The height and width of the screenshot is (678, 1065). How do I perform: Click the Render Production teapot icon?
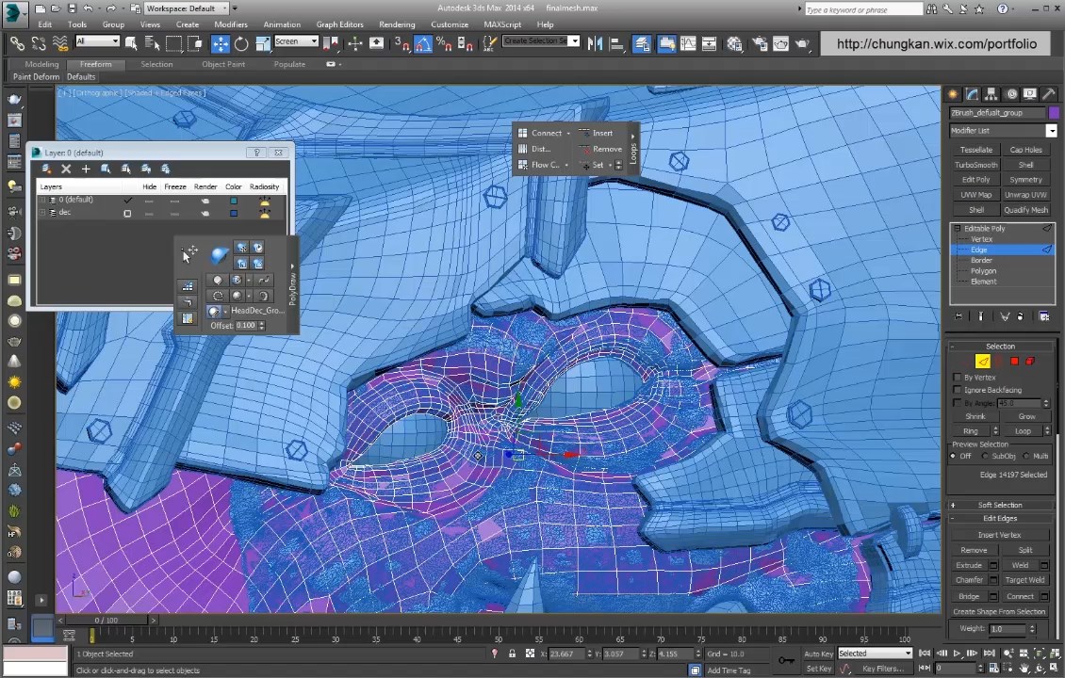tap(802, 43)
